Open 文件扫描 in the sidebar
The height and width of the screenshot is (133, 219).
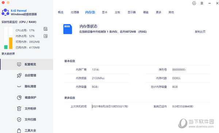click(27, 120)
